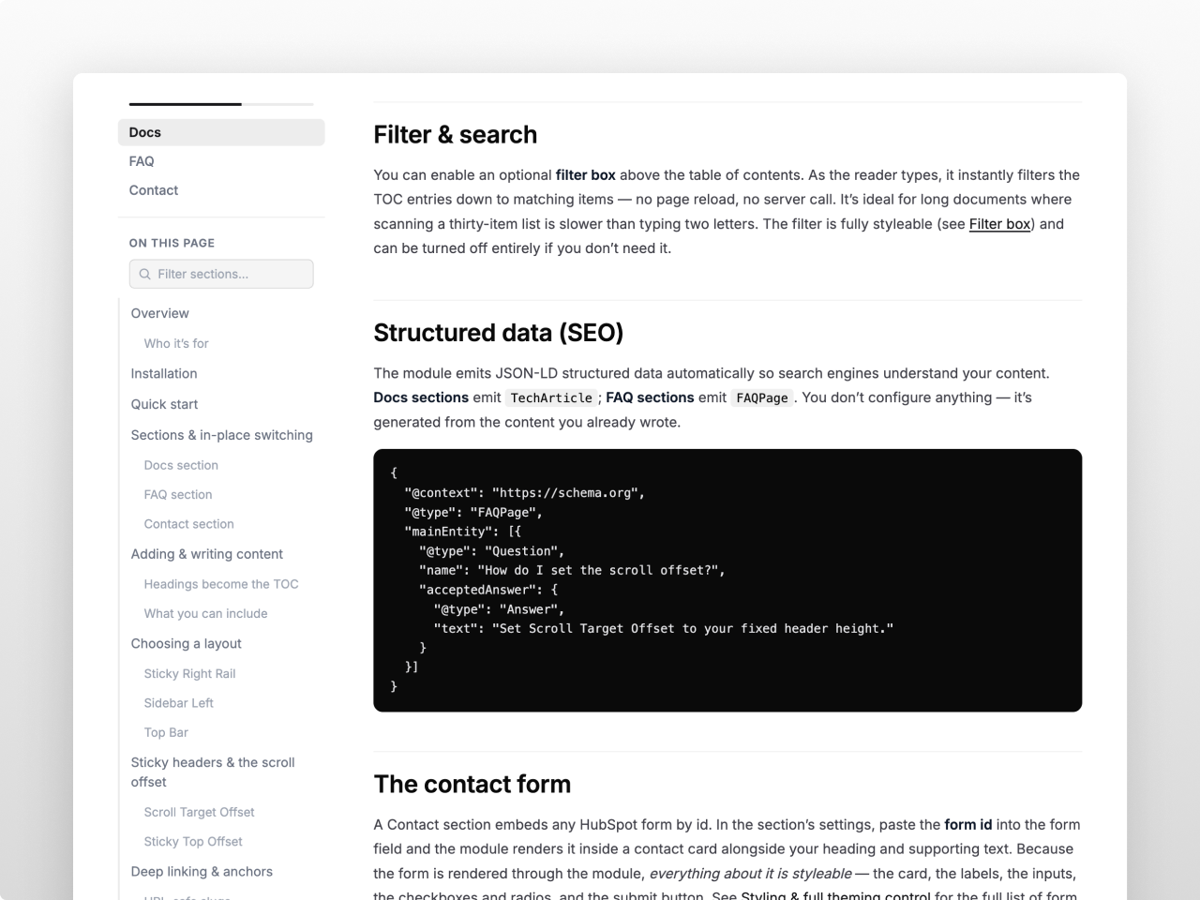Screen dimensions: 1200x900
Task: Follow the Filter box inline link
Action: pyautogui.click(x=999, y=223)
